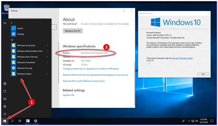Click OK in About Windows dialog

(203, 74)
